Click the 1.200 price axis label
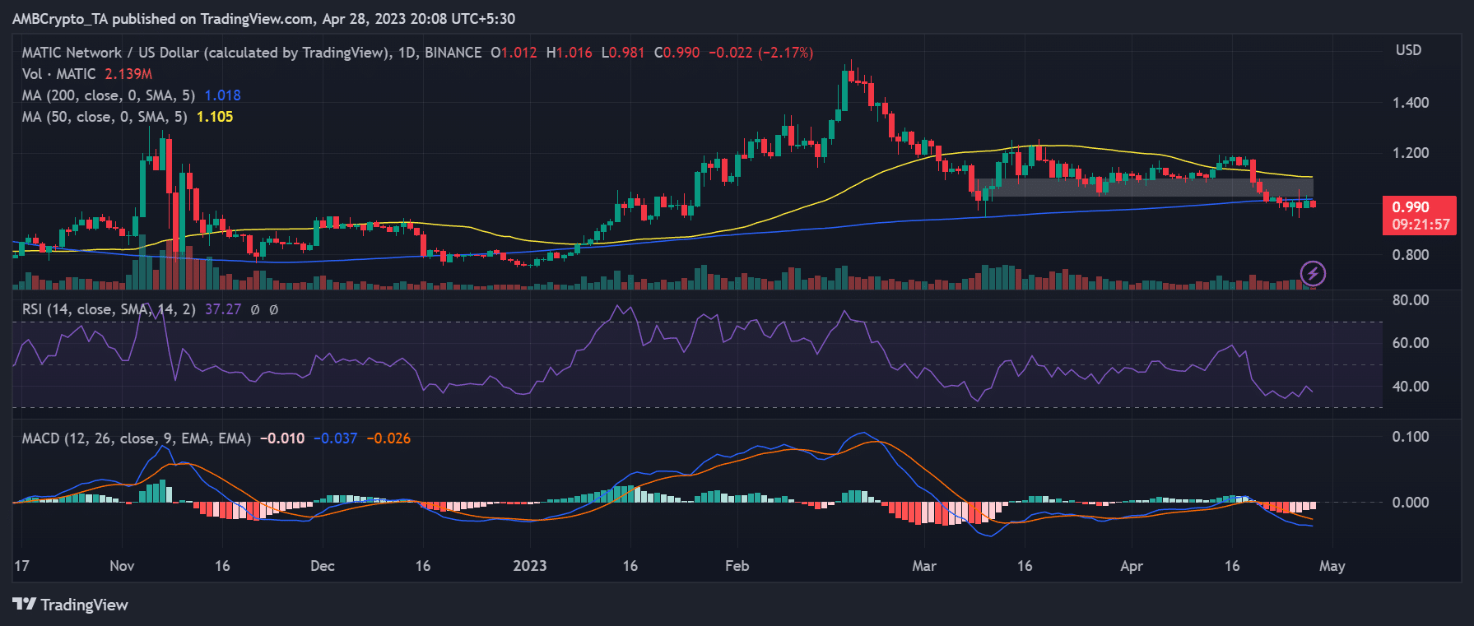Screen dimensions: 1474x626 (x=1411, y=153)
